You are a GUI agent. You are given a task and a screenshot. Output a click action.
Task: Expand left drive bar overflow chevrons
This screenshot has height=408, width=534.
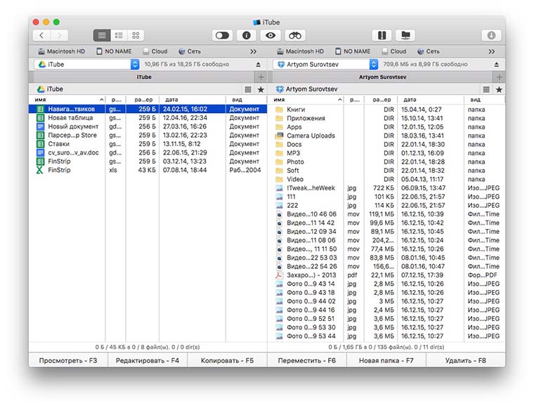coord(253,52)
